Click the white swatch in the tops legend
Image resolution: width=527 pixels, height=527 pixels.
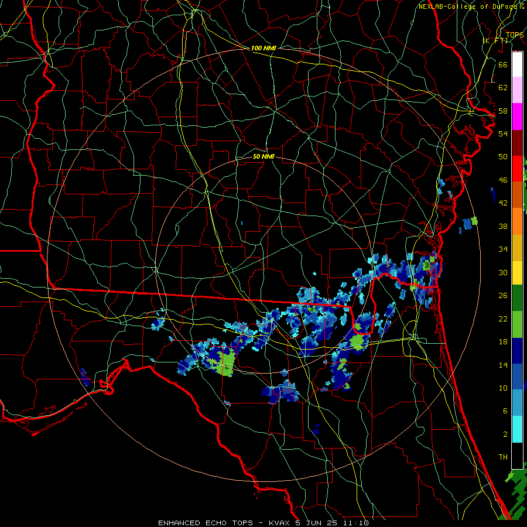click(x=517, y=64)
